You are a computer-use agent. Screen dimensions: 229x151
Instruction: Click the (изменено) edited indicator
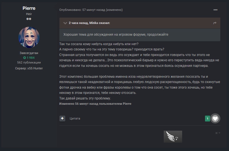coord(114,10)
